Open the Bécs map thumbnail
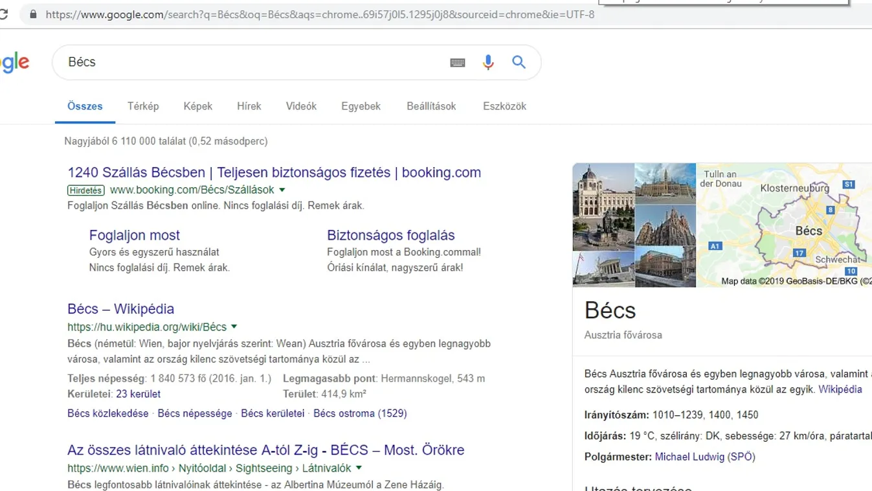The height and width of the screenshot is (491, 872). point(785,225)
